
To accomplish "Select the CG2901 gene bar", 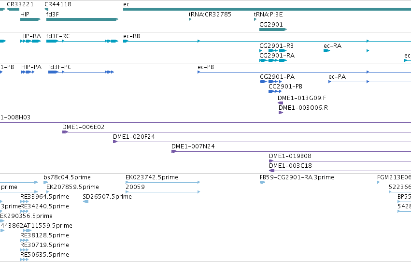I will coord(273,29).
